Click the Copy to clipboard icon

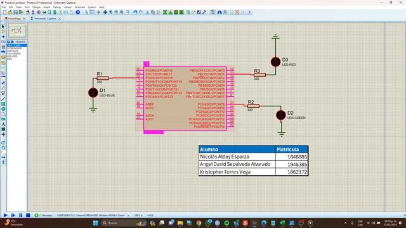(153, 12)
